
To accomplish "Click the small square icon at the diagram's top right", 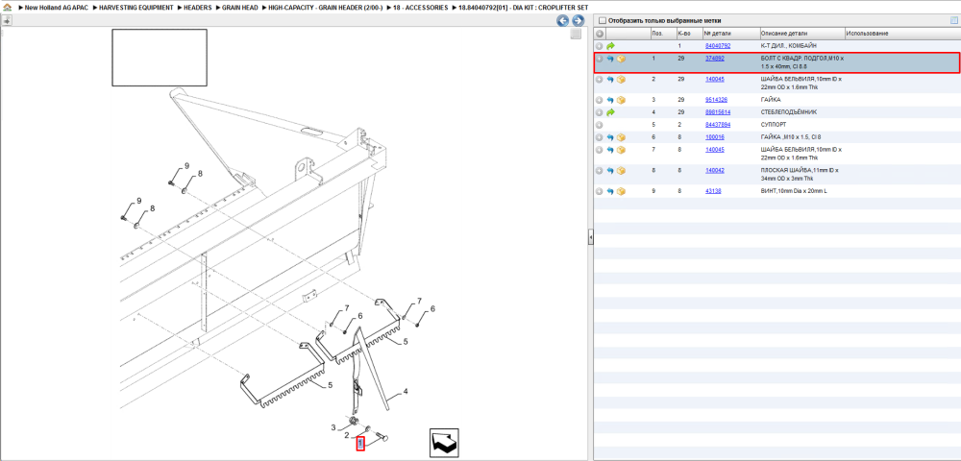I will click(x=576, y=35).
